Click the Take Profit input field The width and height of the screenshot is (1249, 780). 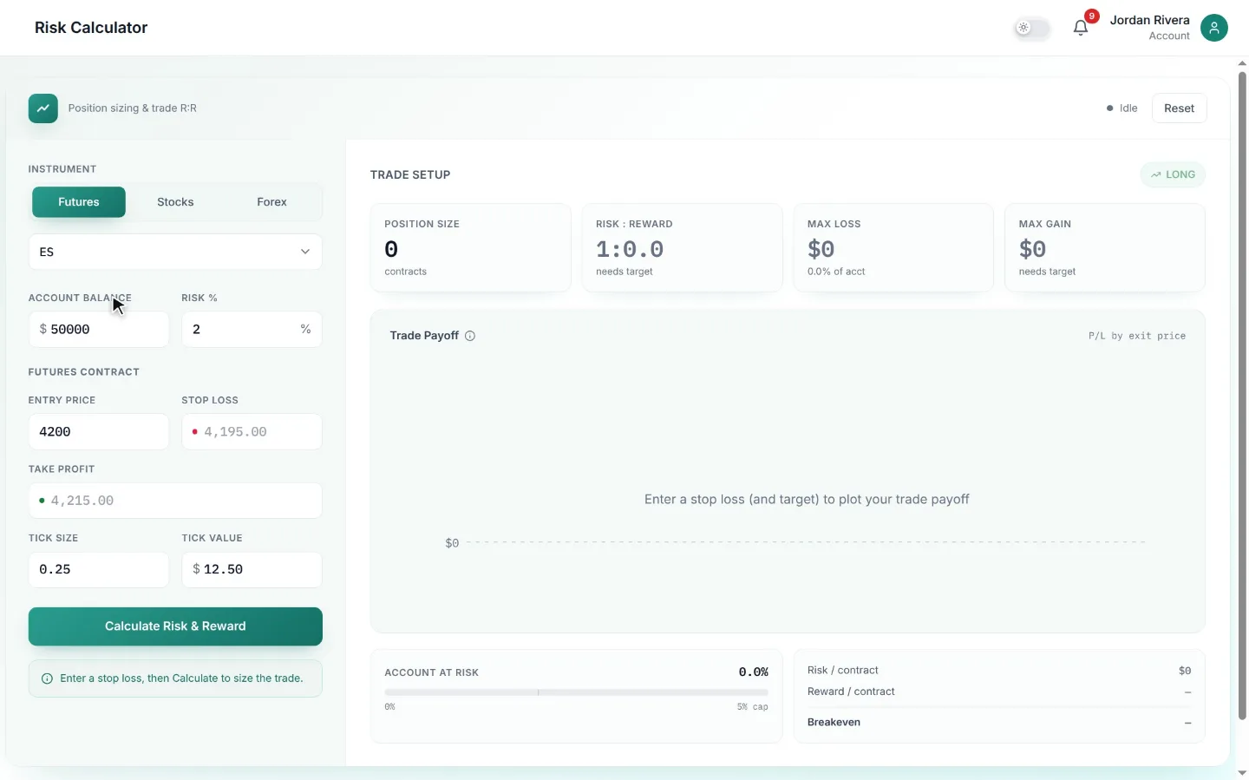point(175,501)
